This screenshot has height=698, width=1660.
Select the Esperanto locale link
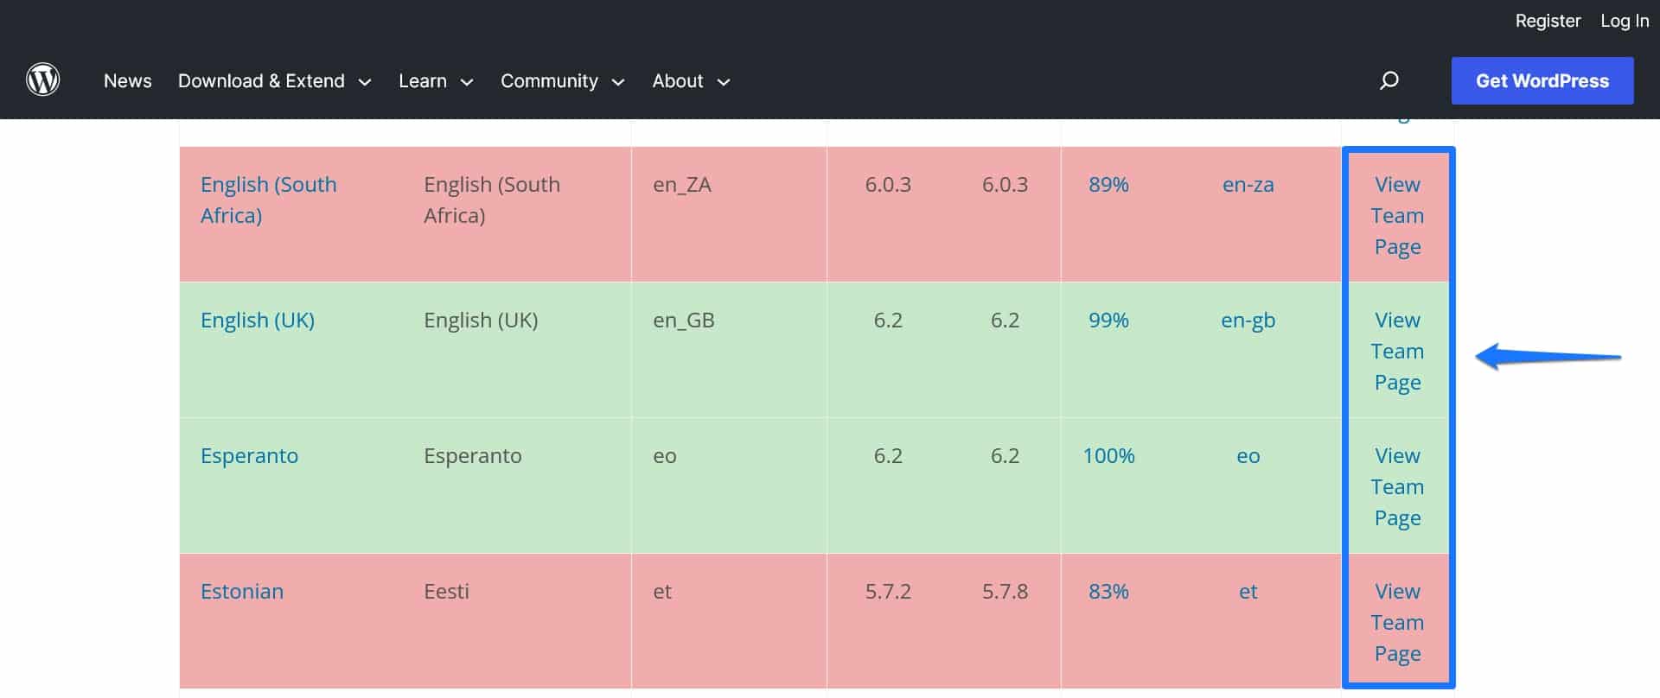tap(249, 456)
